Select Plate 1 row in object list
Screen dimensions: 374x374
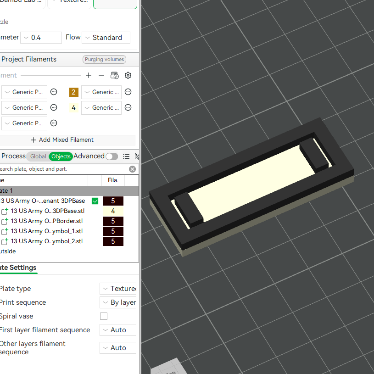tap(69, 191)
